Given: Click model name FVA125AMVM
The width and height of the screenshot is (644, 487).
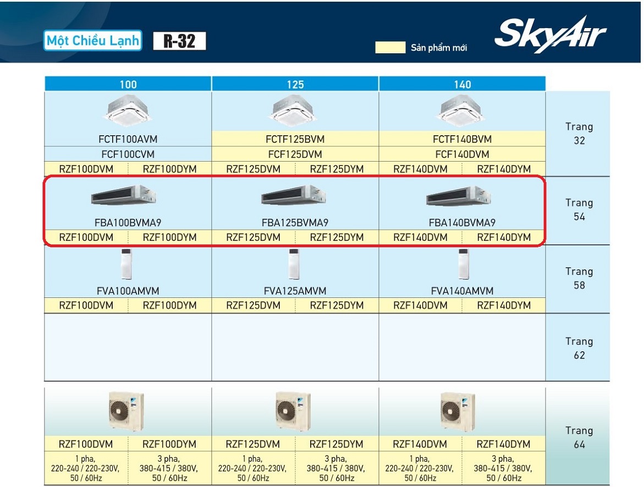Looking at the screenshot, I should coord(295,291).
